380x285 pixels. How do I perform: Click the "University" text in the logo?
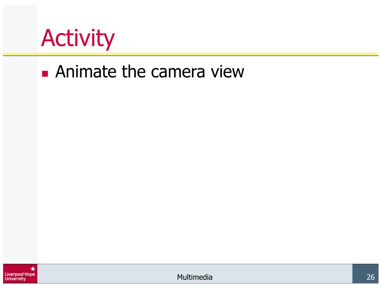15,279
